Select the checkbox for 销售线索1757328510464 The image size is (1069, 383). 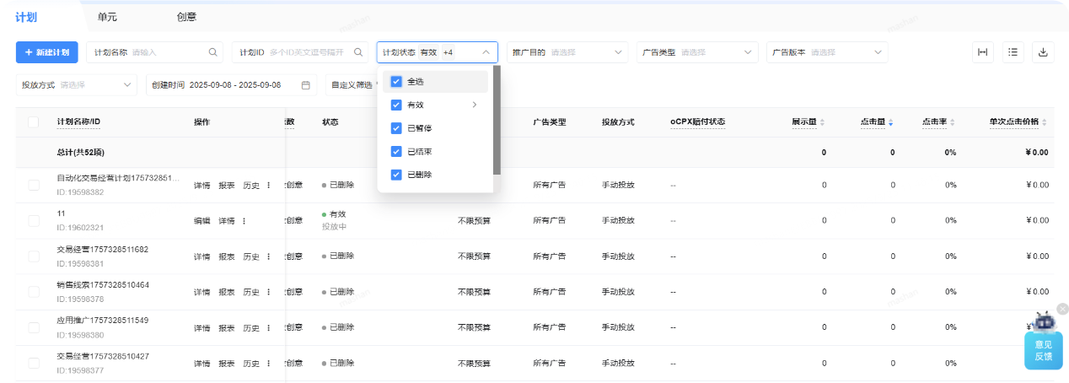point(34,291)
